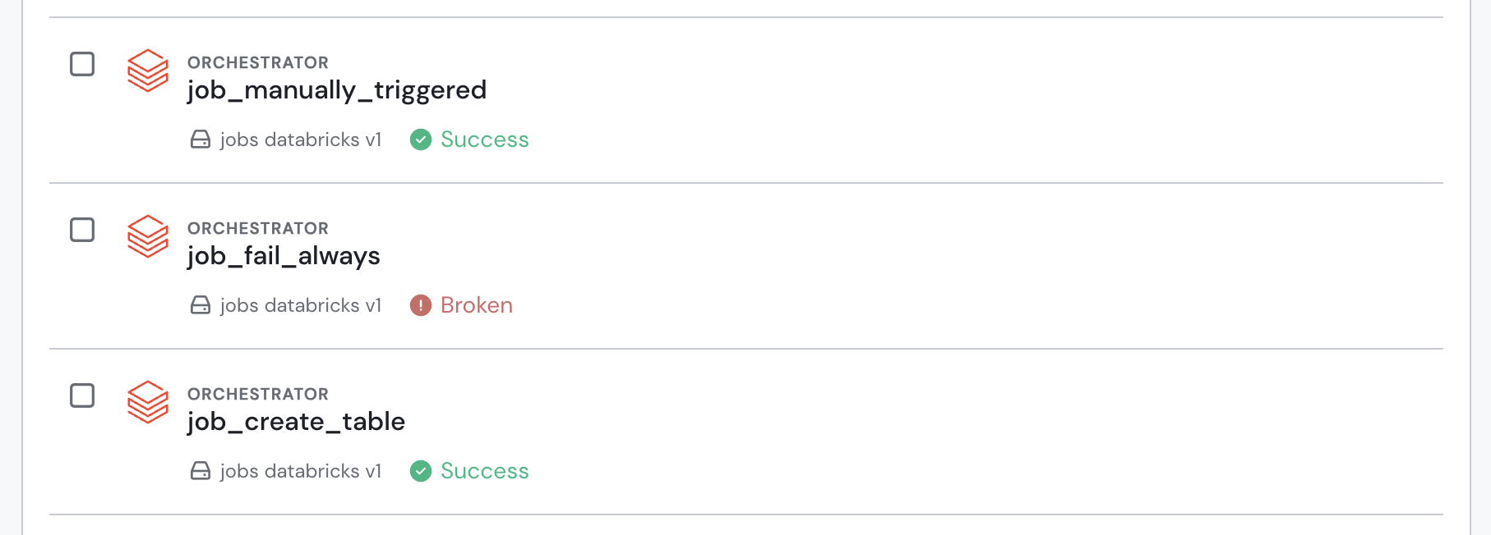Screen dimensions: 1491x535
Task: Select the checkbox for job_fail_always
Action: tap(82, 231)
